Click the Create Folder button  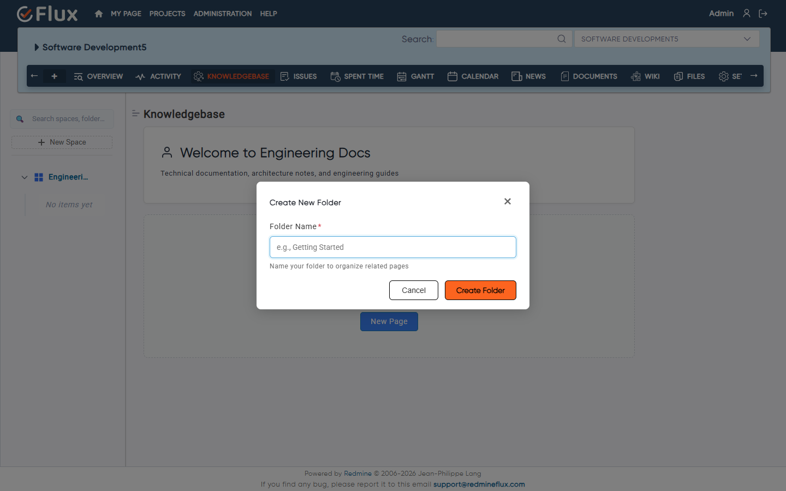(480, 290)
